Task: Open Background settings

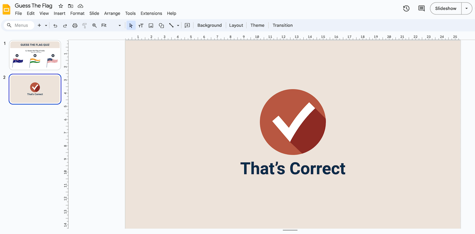Action: click(x=210, y=25)
